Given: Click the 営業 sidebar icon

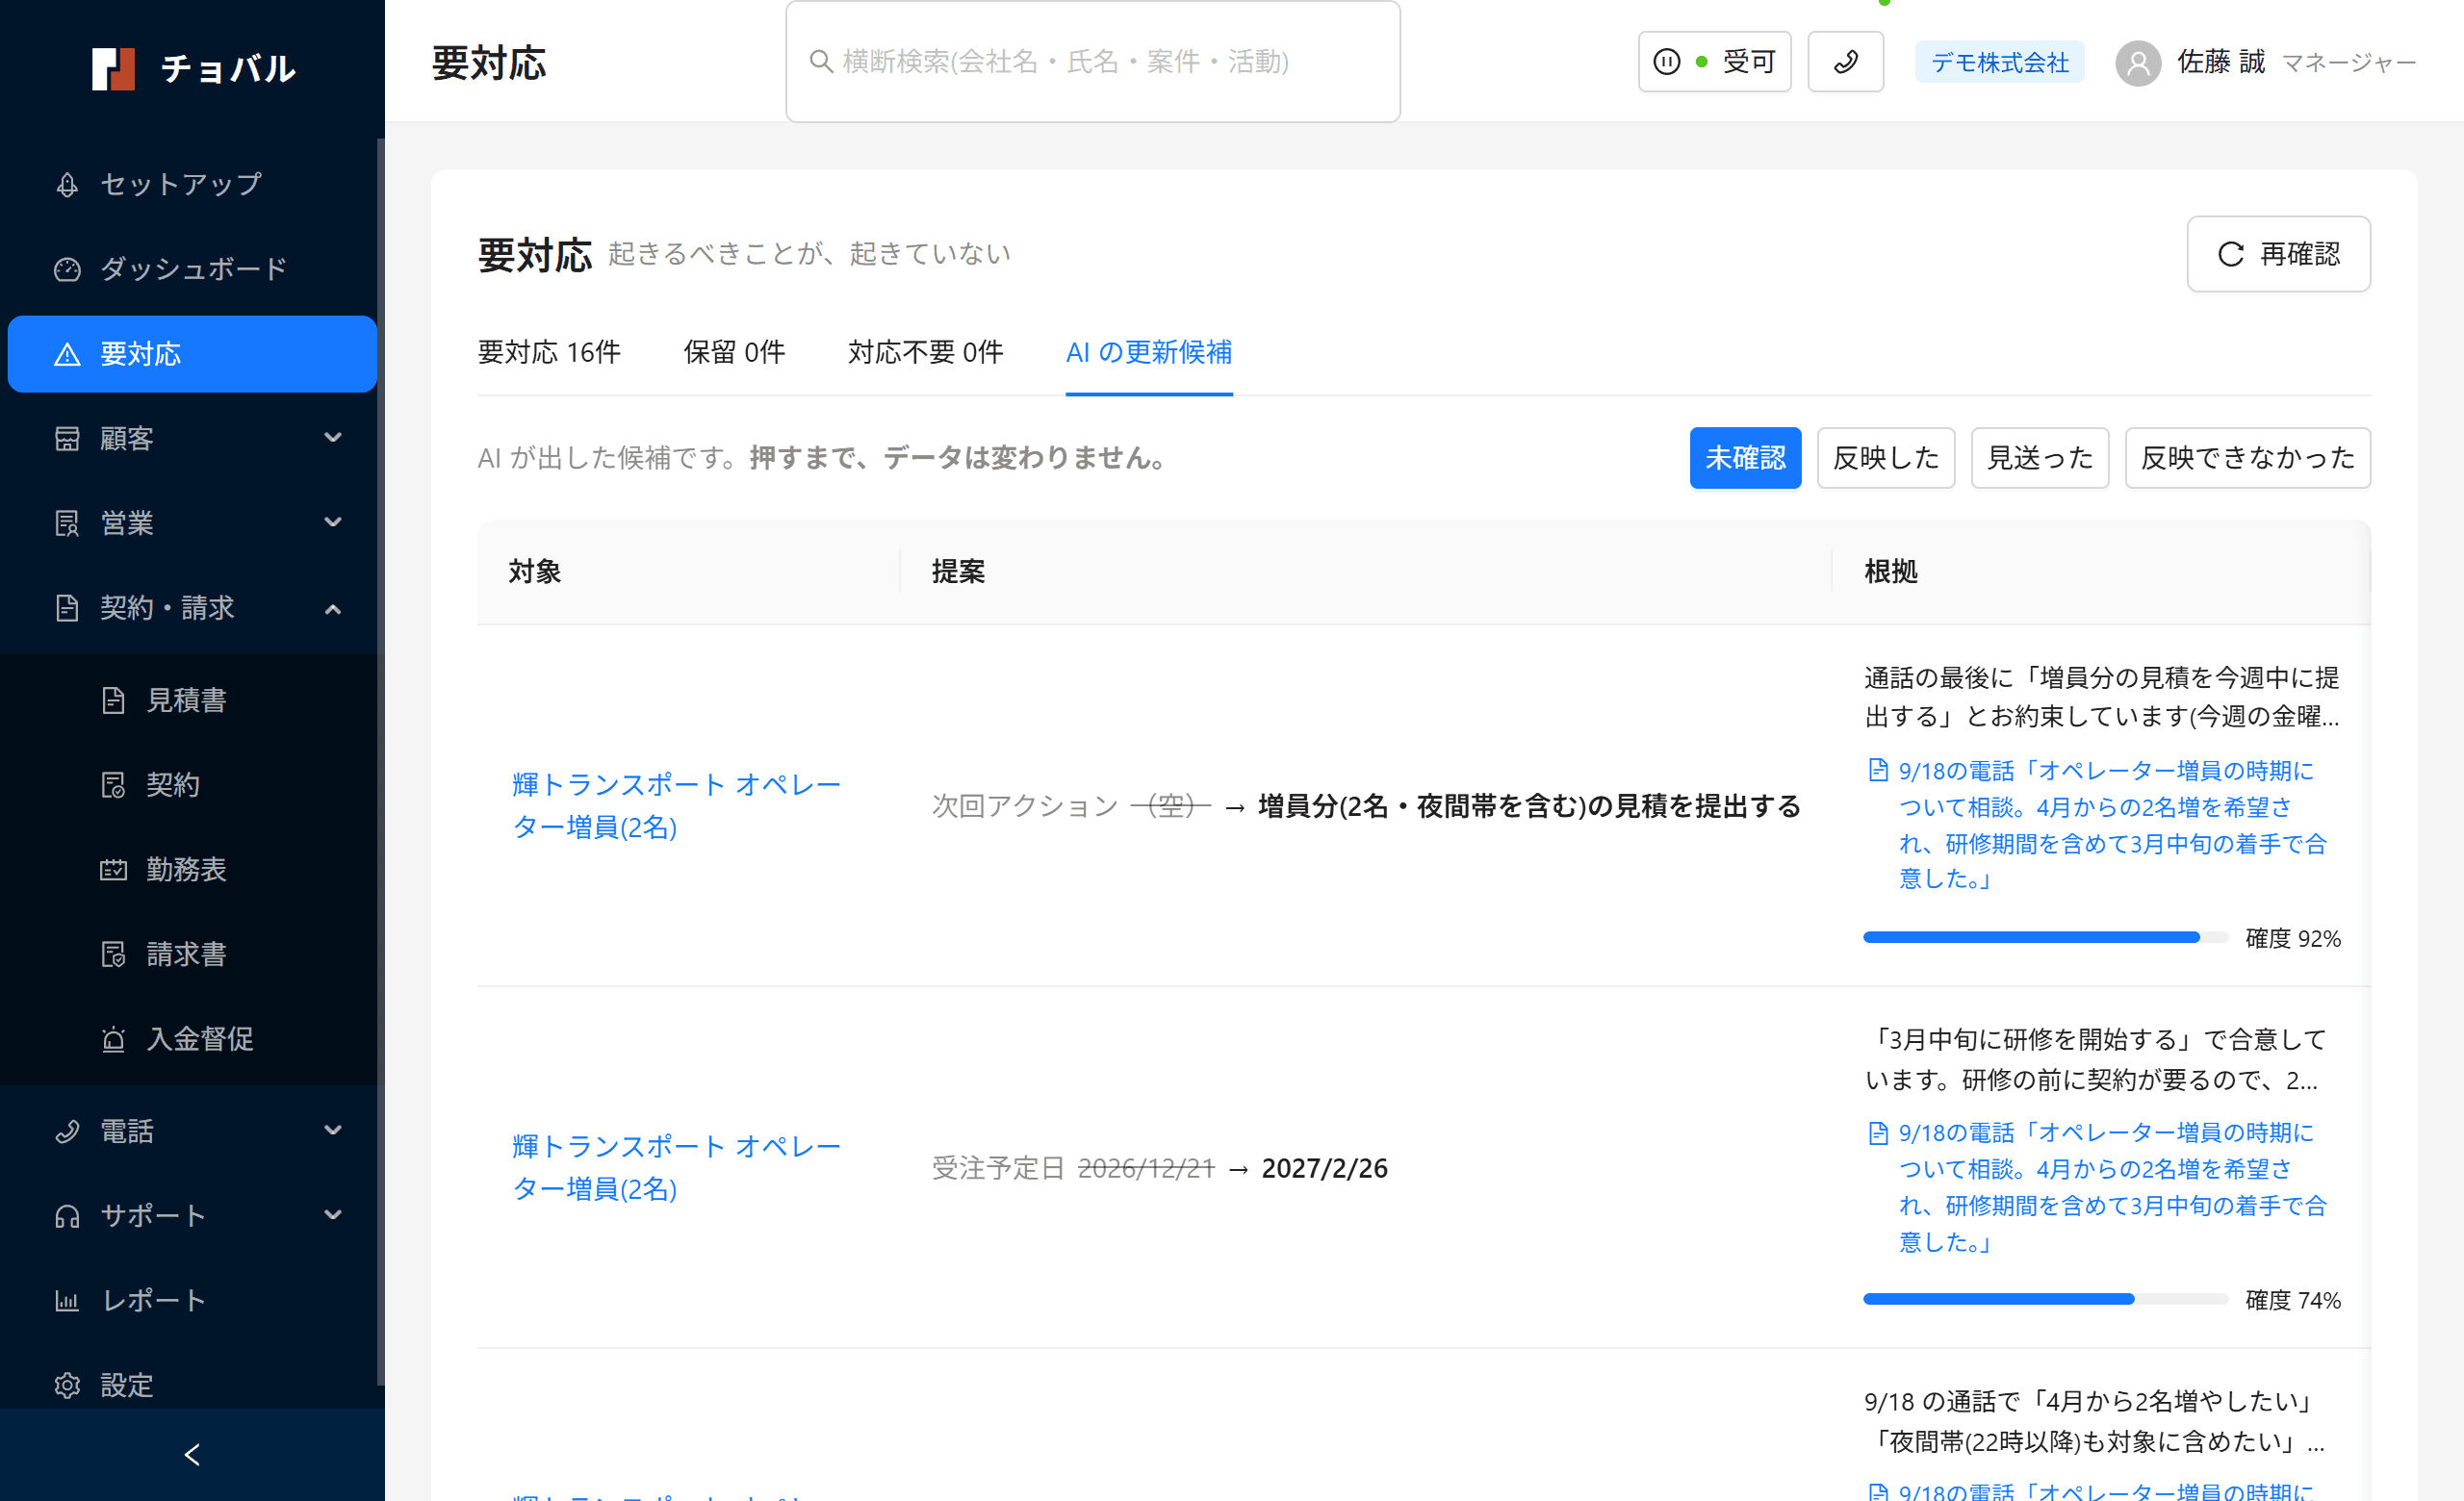Looking at the screenshot, I should tap(67, 523).
